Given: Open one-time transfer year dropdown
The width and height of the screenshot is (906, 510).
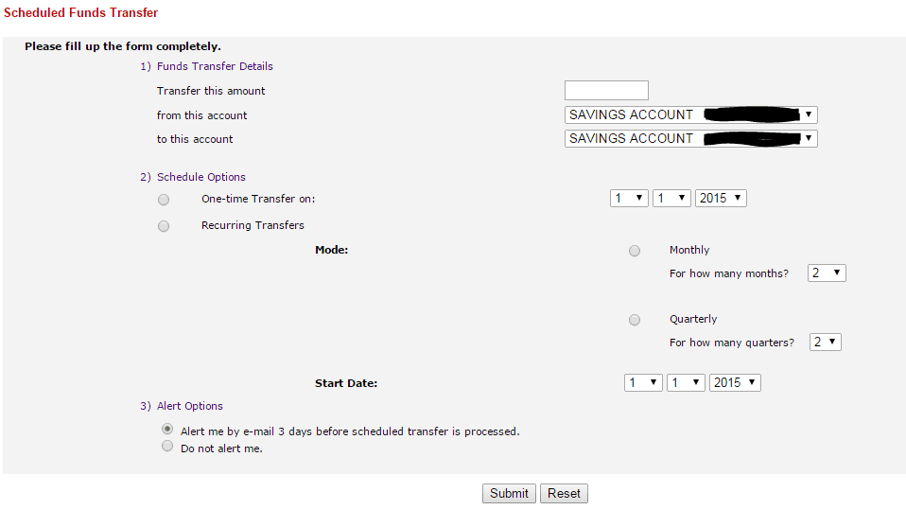Looking at the screenshot, I should (722, 199).
